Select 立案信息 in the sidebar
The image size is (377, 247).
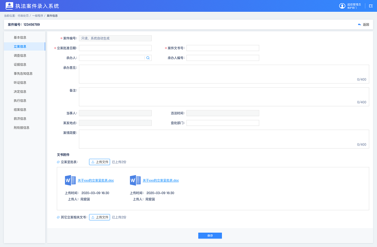click(x=24, y=46)
